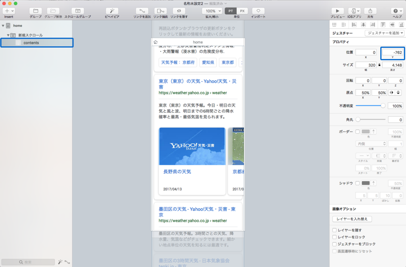406x267 pixels.
Task: Open border line end cap dropdown
Action: tap(379, 155)
